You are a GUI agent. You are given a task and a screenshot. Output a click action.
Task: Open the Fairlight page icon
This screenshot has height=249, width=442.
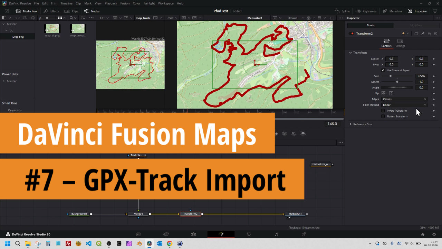(276, 234)
